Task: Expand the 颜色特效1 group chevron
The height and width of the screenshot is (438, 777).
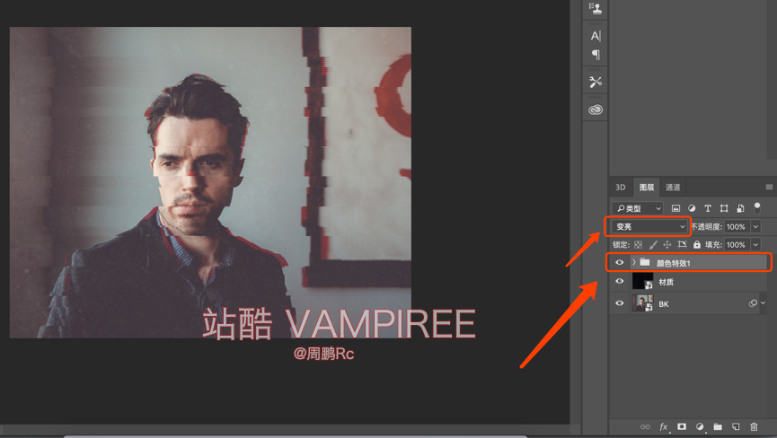Action: click(634, 262)
